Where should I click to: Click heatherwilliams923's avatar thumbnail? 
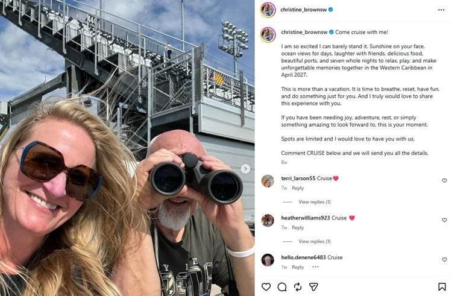tap(268, 221)
